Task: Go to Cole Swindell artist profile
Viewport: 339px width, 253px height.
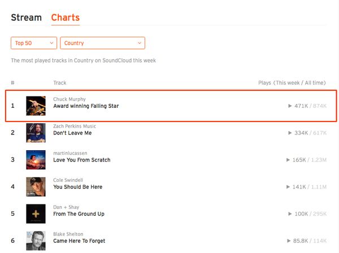Action: coord(68,180)
